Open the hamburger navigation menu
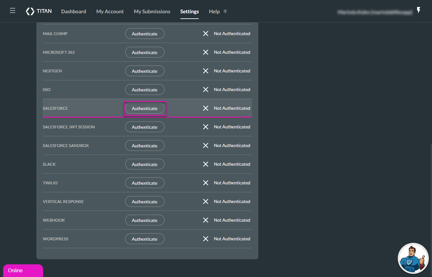The image size is (432, 277). (x=12, y=10)
